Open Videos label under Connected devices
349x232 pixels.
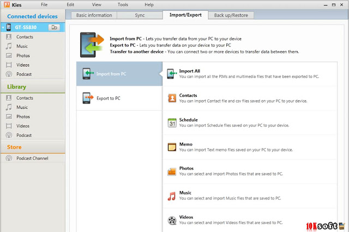point(23,65)
